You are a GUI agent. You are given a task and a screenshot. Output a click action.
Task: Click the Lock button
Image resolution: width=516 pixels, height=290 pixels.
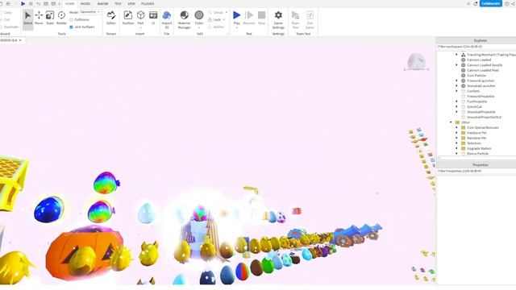214,19
